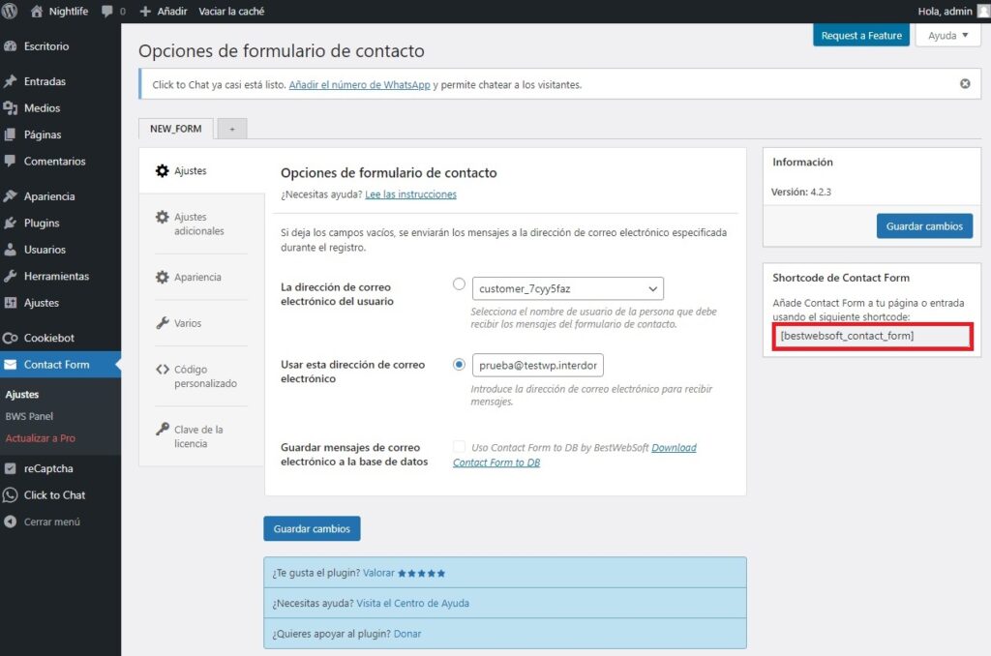Click the admin user avatar icon

(983, 11)
